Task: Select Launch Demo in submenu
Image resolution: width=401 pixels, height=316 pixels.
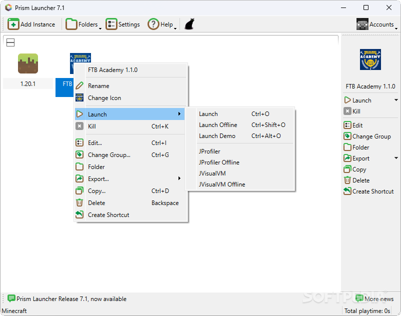Action: click(240, 136)
